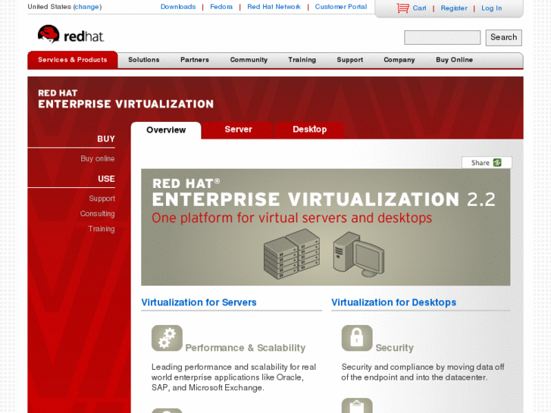Screen dimensions: 551x413
Task: Switch to the Server tab
Action: coord(238,130)
